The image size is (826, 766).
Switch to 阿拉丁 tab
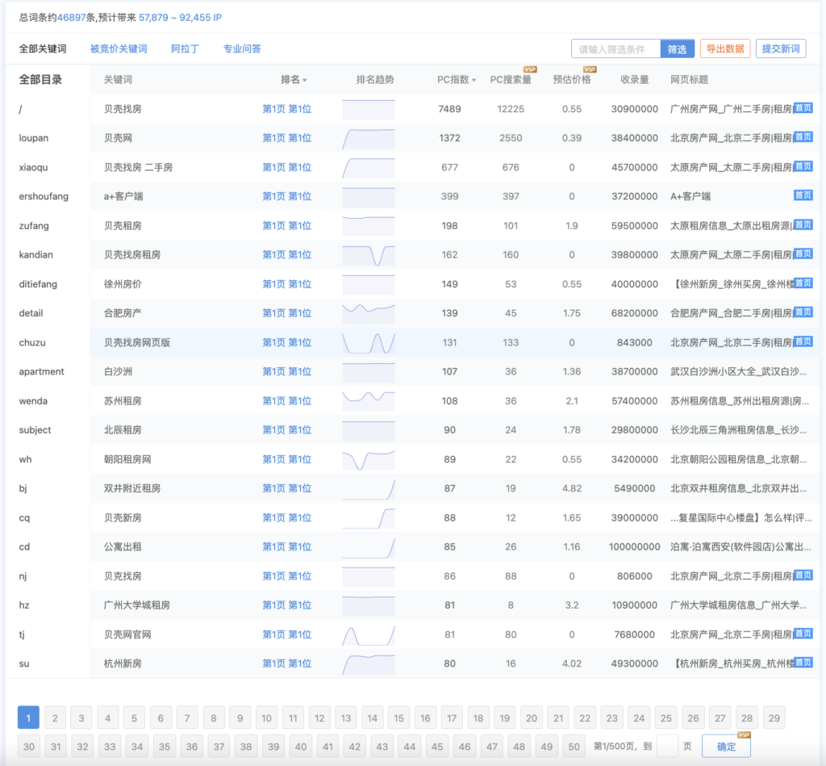(185, 49)
